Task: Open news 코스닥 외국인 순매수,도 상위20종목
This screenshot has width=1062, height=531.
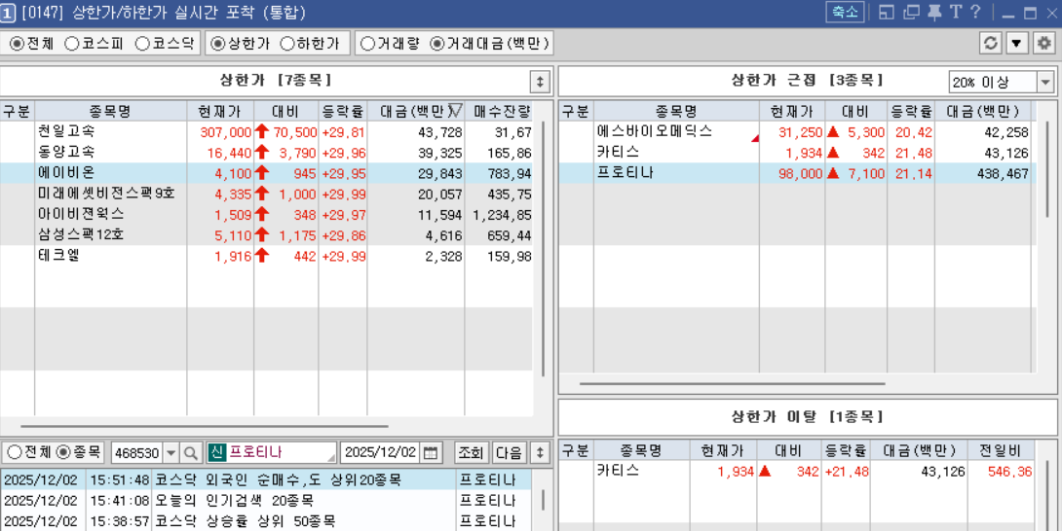Action: click(x=265, y=480)
